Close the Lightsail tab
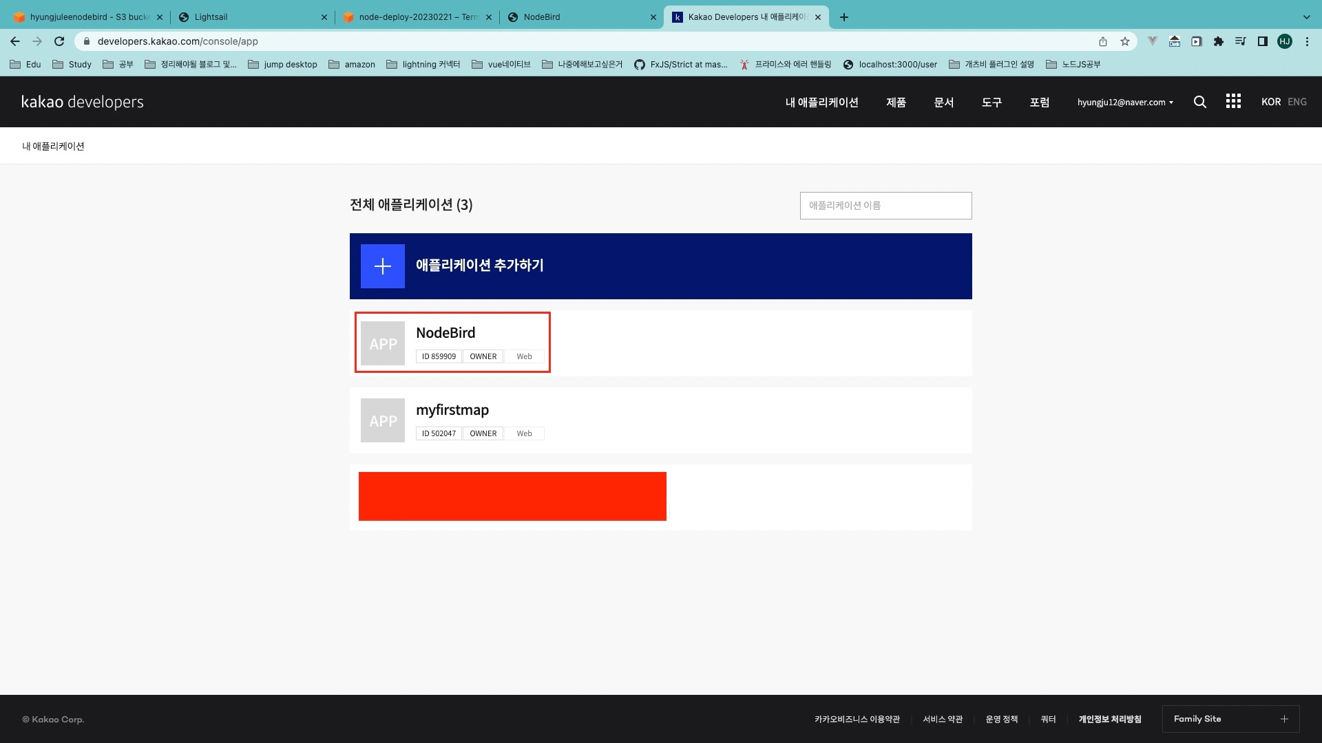This screenshot has height=743, width=1322. click(x=324, y=17)
